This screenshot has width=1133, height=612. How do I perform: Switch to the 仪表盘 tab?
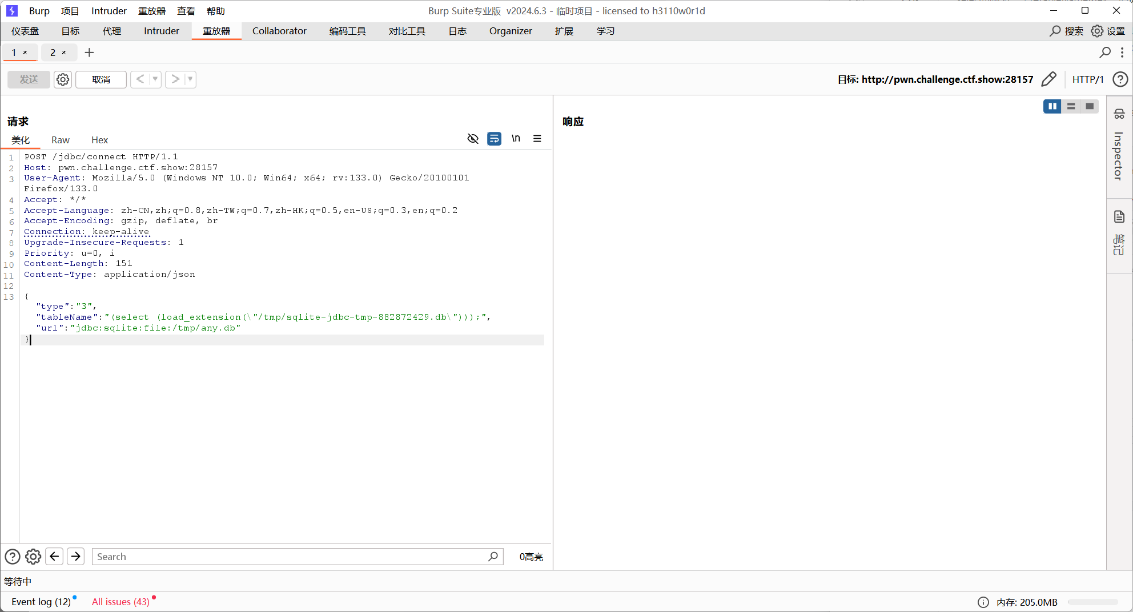[x=25, y=31]
